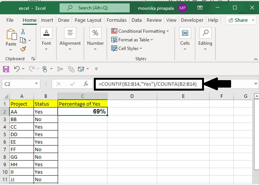
Task: Open the Draw tab
Action: click(x=64, y=20)
